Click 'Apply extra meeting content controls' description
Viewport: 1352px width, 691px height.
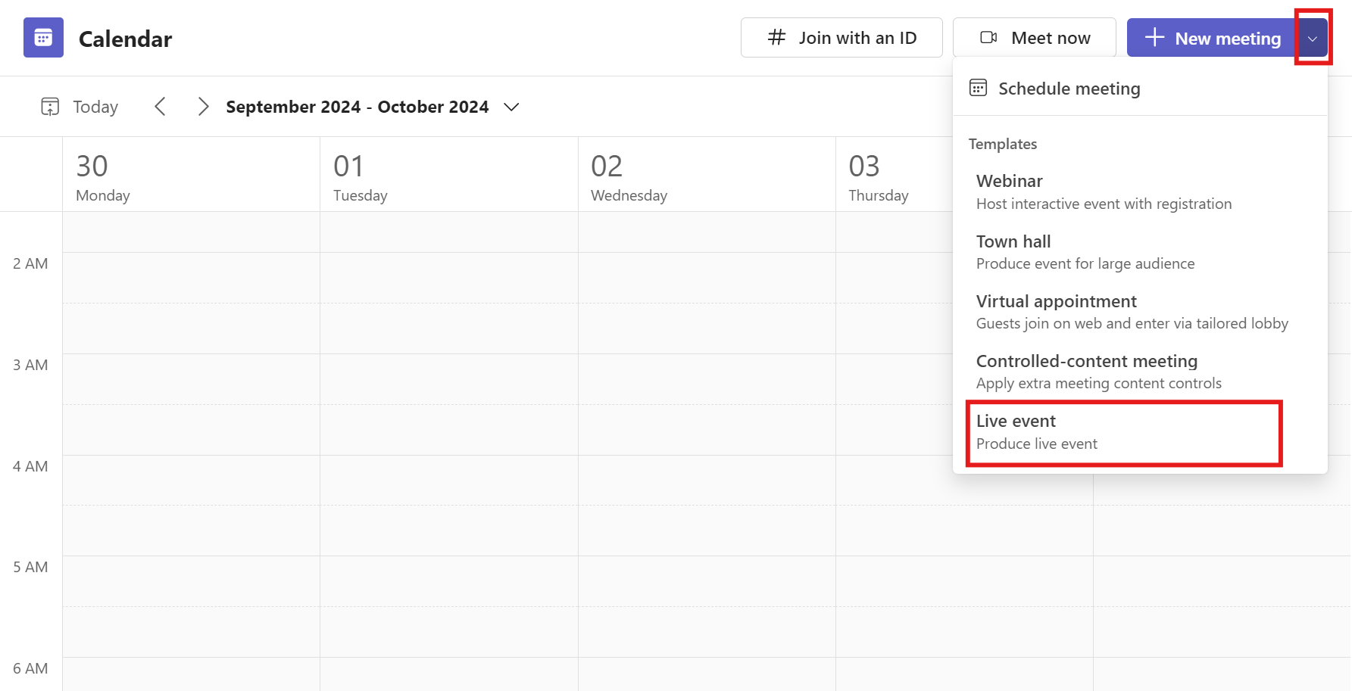(1098, 383)
